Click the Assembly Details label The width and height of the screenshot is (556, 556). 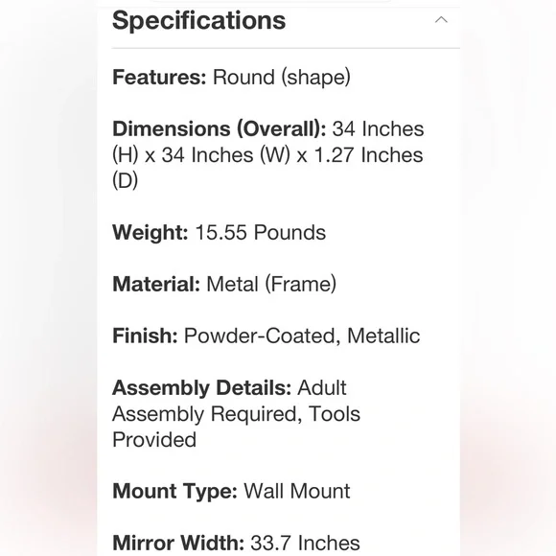pos(201,388)
